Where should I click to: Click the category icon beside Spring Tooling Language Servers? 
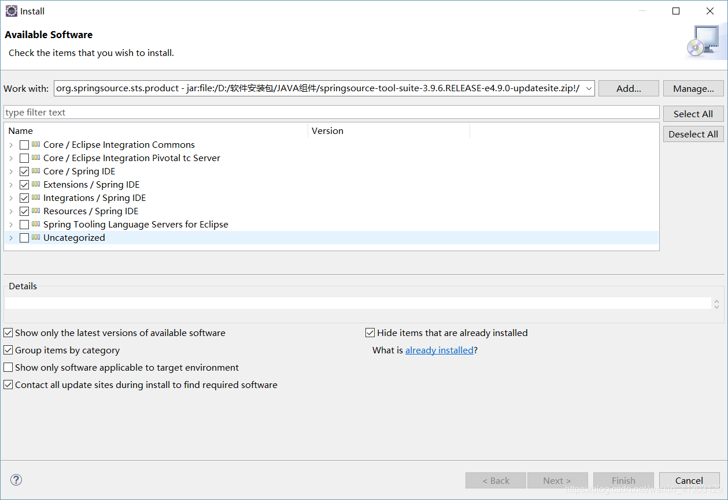(35, 224)
